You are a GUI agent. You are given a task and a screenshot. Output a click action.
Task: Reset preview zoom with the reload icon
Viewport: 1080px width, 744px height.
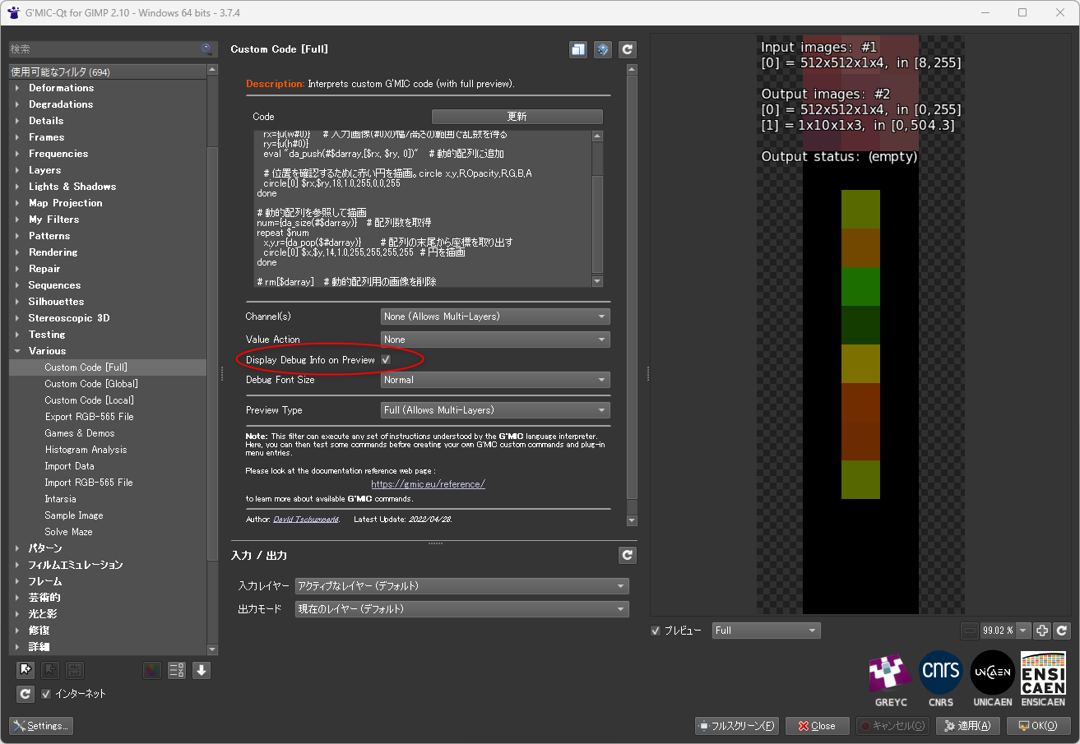(1062, 631)
